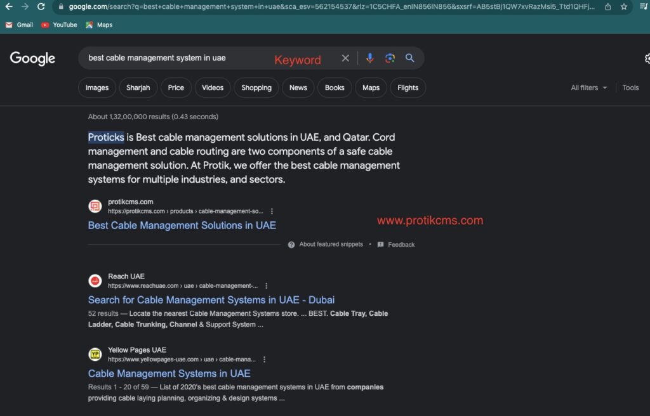Open Cable Management Systems in UAE link

point(169,374)
